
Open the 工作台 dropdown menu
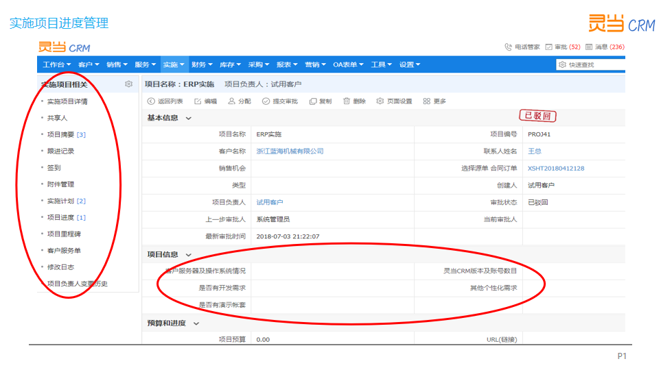tap(56, 64)
